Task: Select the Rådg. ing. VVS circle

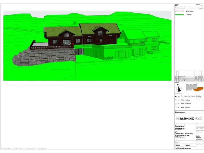Action: (x=176, y=108)
